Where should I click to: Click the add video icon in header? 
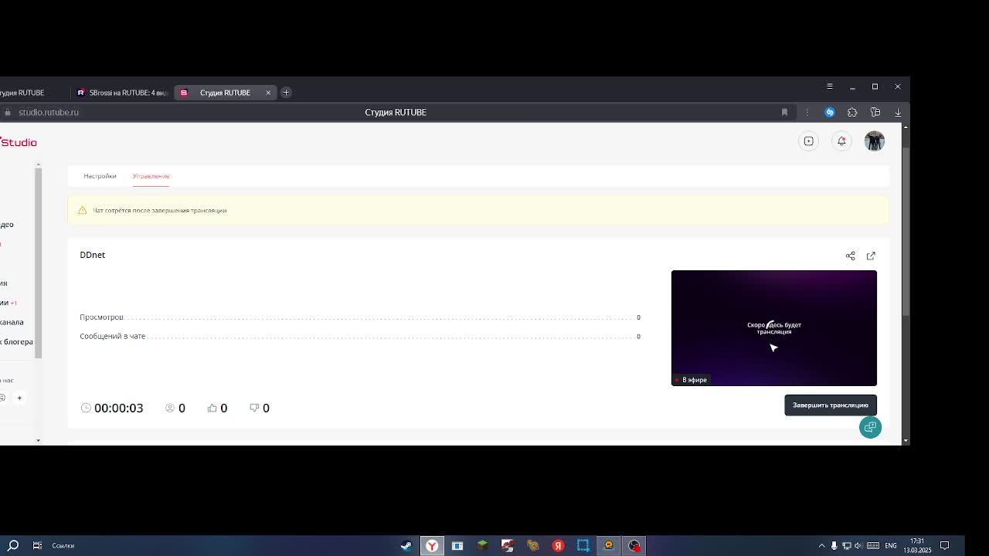click(x=808, y=141)
